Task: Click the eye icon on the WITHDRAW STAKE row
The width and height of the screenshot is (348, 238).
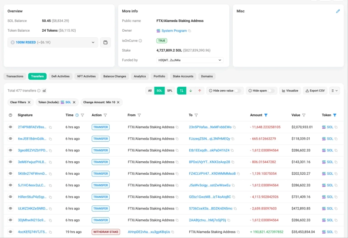Action: (11, 232)
